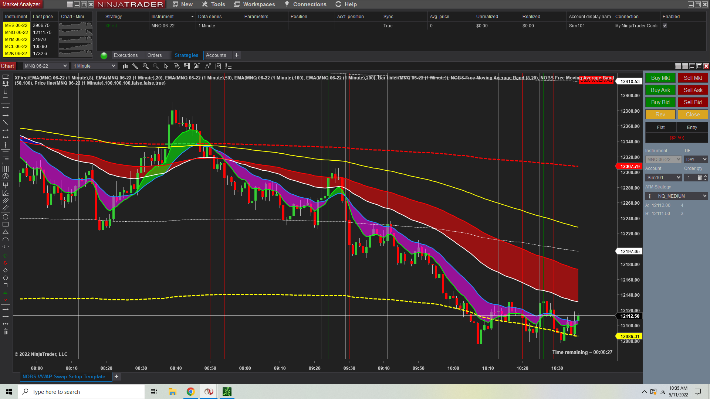Viewport: 710px width, 399px height.
Task: Open the NQ_MEDIUM ATM Strategy dropdown
Action: point(677,196)
